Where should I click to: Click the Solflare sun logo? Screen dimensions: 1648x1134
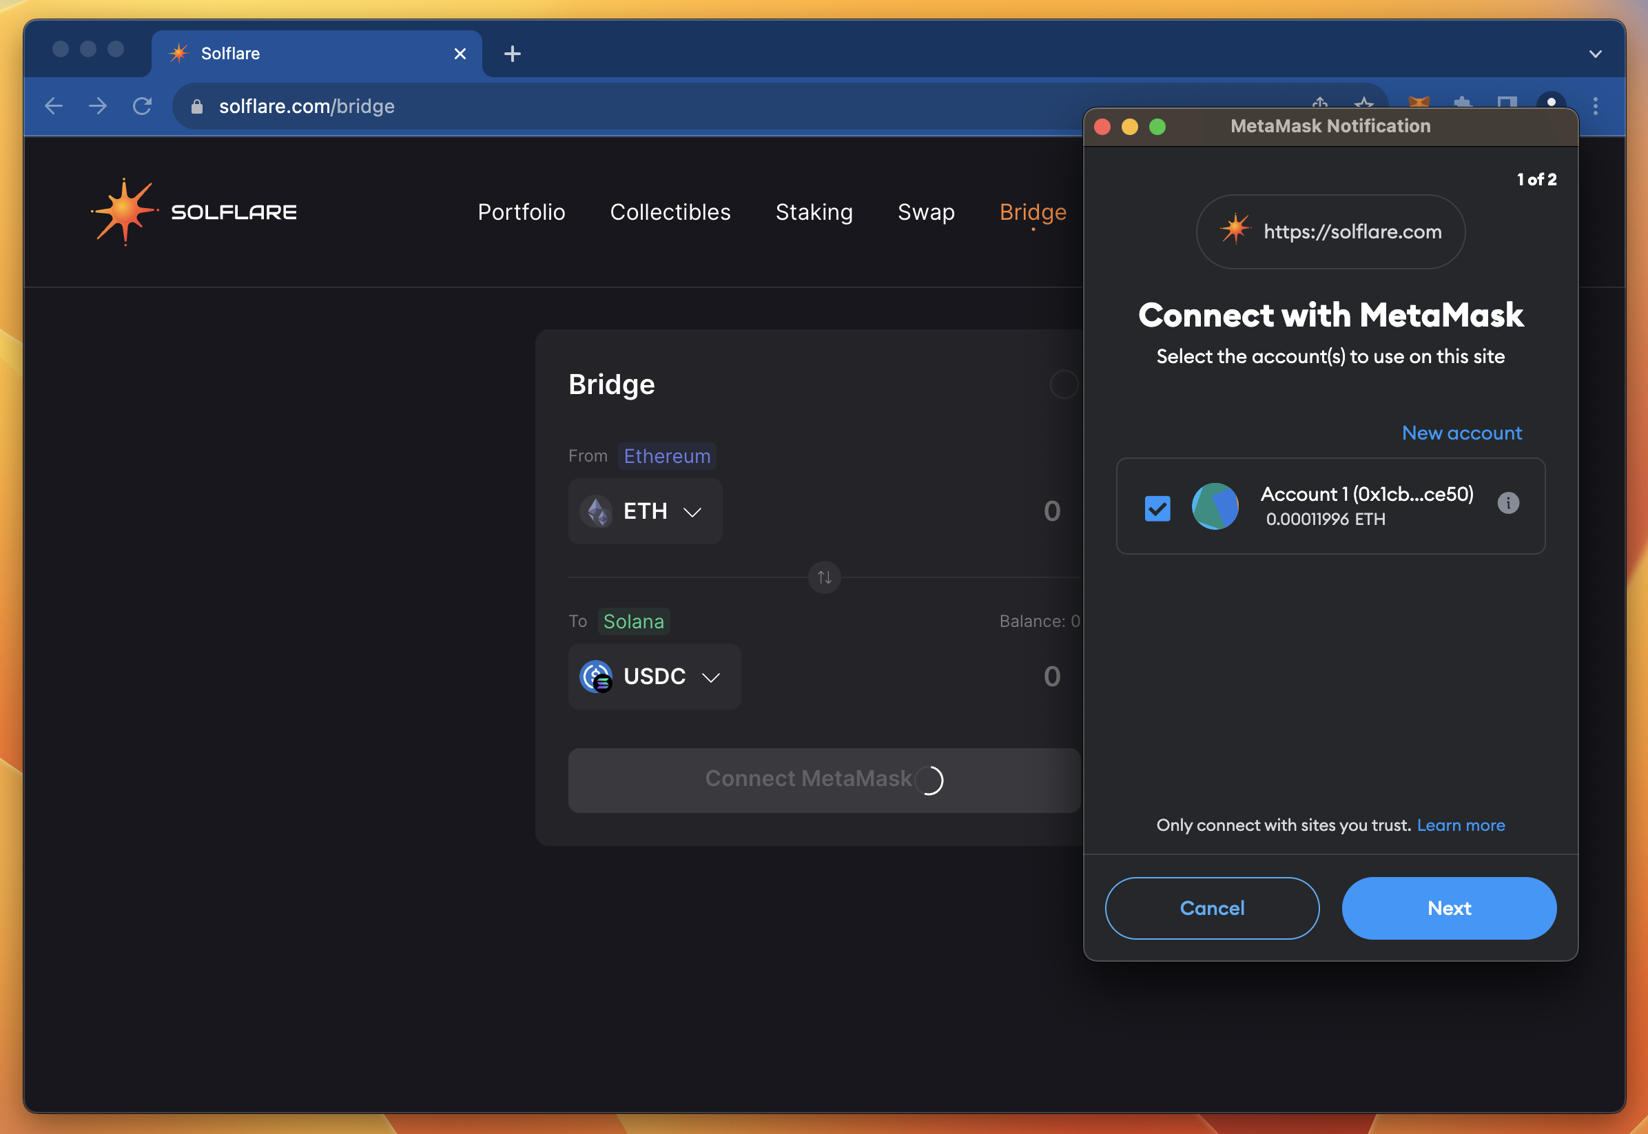coord(125,212)
